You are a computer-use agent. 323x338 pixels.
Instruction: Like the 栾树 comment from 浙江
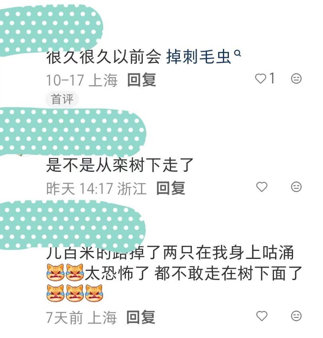tap(262, 187)
